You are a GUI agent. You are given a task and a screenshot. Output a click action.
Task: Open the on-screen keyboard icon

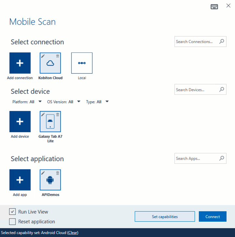(x=214, y=7)
